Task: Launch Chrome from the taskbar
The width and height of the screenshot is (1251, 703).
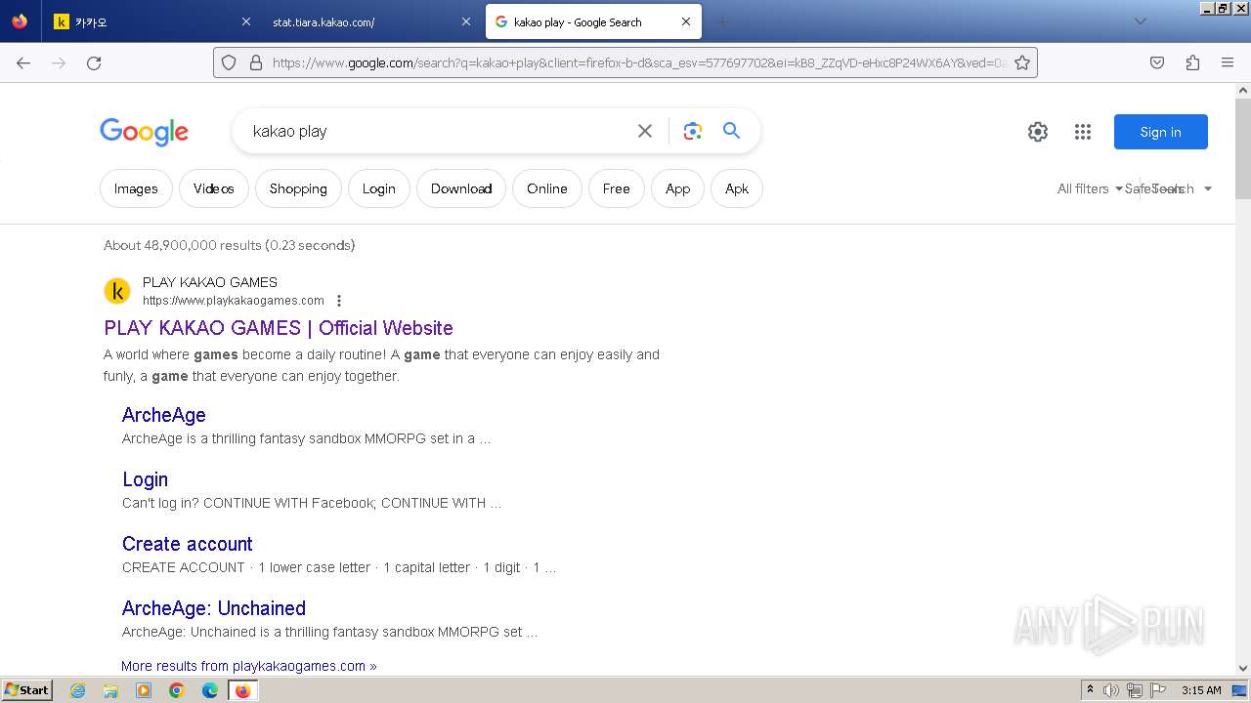Action: pyautogui.click(x=177, y=690)
